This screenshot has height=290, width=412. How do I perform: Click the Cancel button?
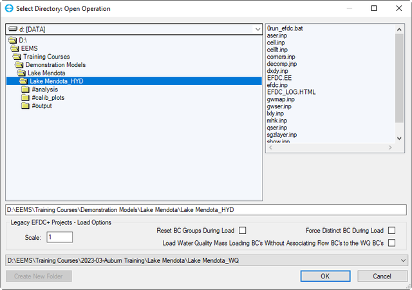[x=382, y=276]
